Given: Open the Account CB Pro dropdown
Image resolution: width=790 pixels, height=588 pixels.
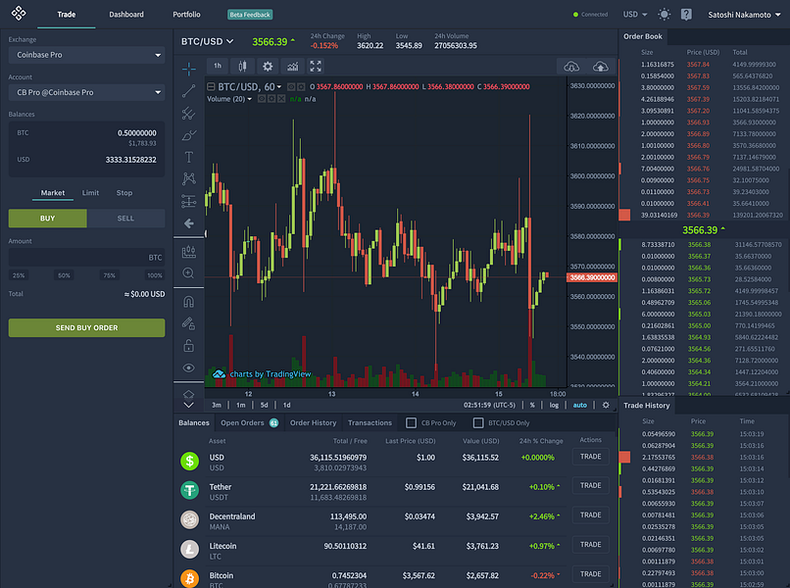Looking at the screenshot, I should coord(86,92).
